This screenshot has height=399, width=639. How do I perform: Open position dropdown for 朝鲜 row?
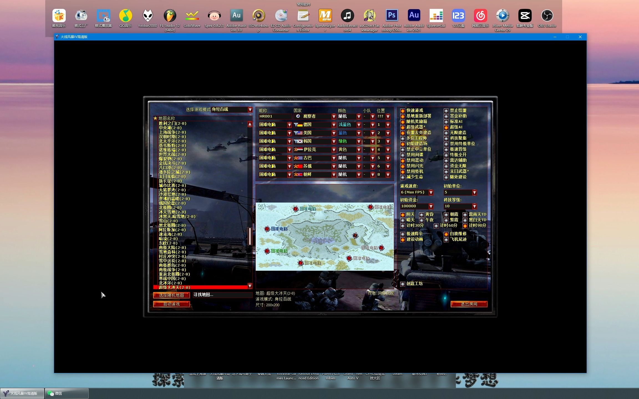[388, 175]
